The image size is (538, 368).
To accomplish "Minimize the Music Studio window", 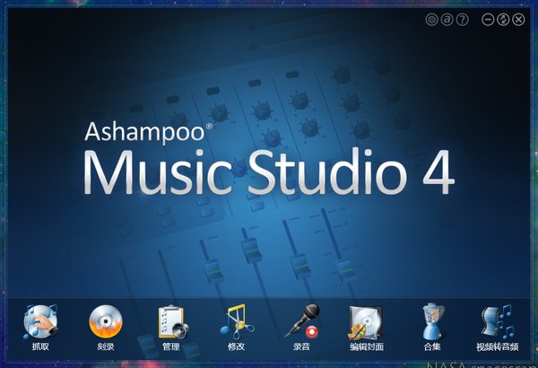I will click(488, 20).
